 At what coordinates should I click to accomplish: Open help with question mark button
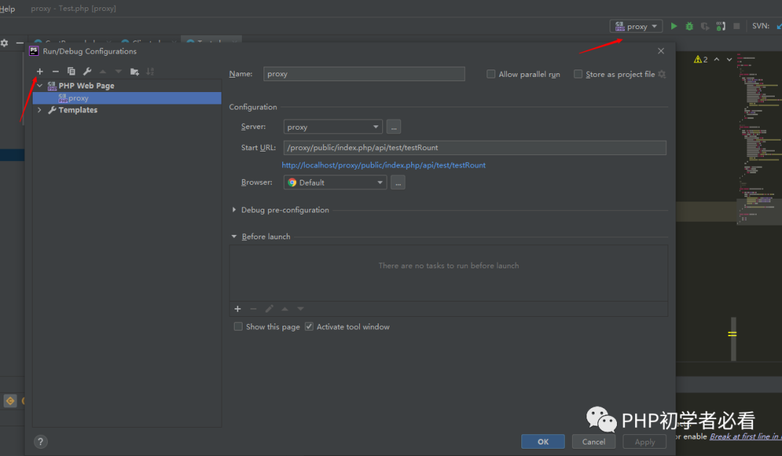(x=41, y=442)
